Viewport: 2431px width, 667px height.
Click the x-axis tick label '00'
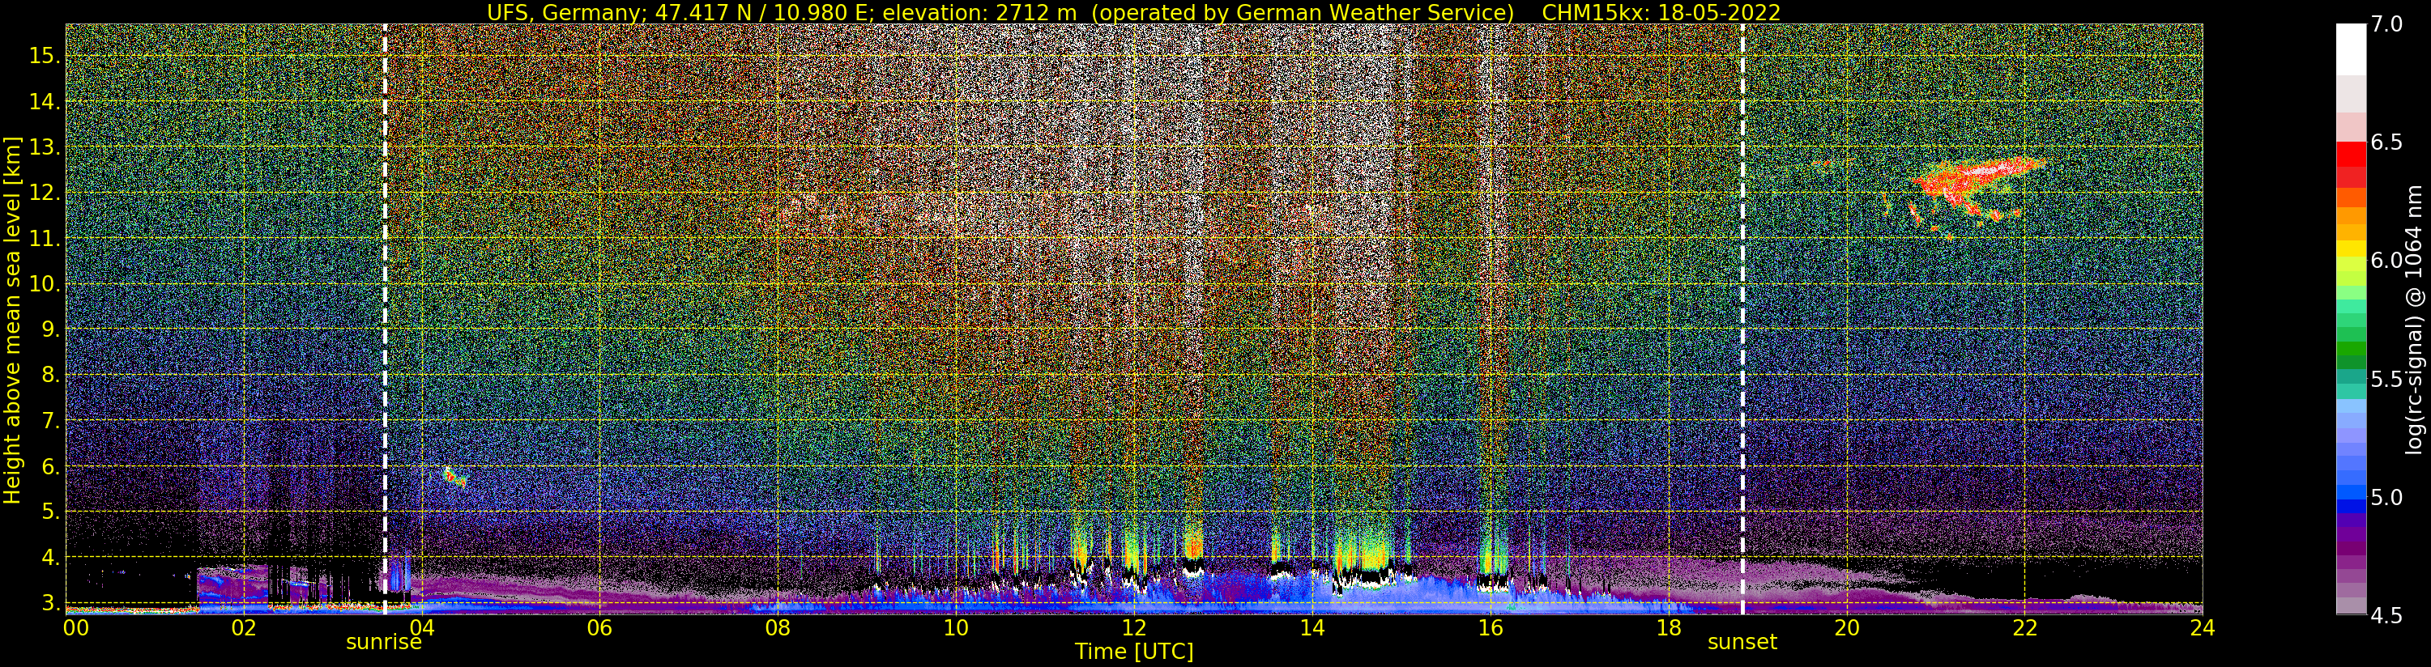point(75,628)
